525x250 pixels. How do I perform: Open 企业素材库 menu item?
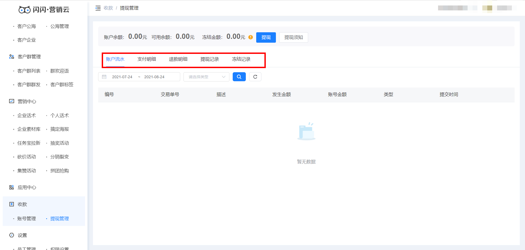(29, 129)
